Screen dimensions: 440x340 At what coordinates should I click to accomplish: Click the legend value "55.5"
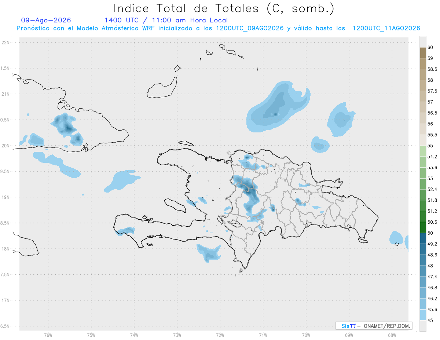tap(432, 135)
